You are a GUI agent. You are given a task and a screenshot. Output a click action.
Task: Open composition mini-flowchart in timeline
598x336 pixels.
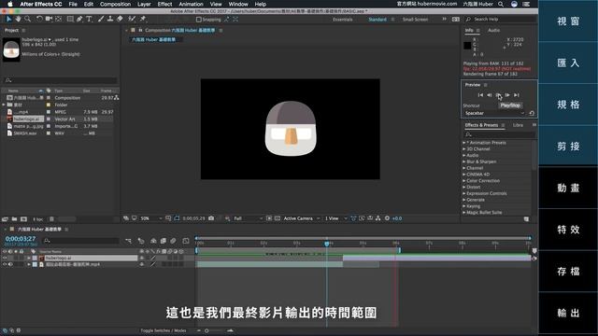(129, 241)
